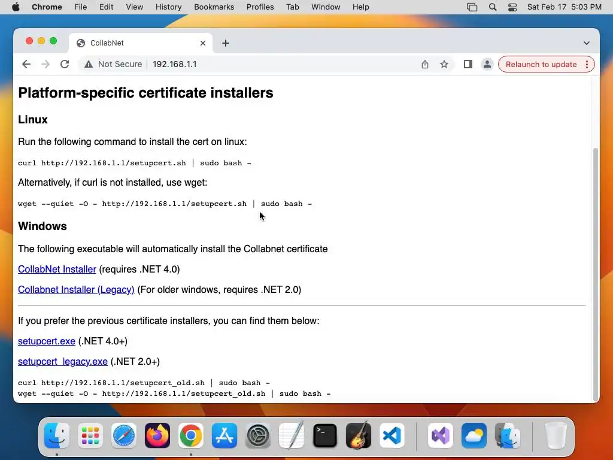613x460 pixels.
Task: Click the date and time in menu bar
Action: click(x=564, y=7)
